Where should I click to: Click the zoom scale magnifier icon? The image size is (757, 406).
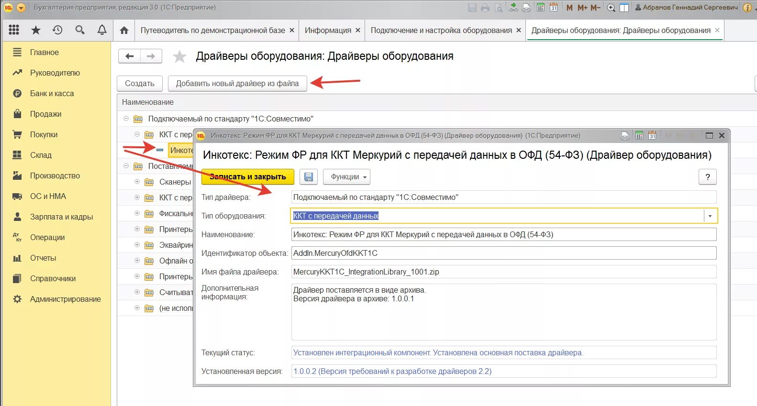click(611, 8)
